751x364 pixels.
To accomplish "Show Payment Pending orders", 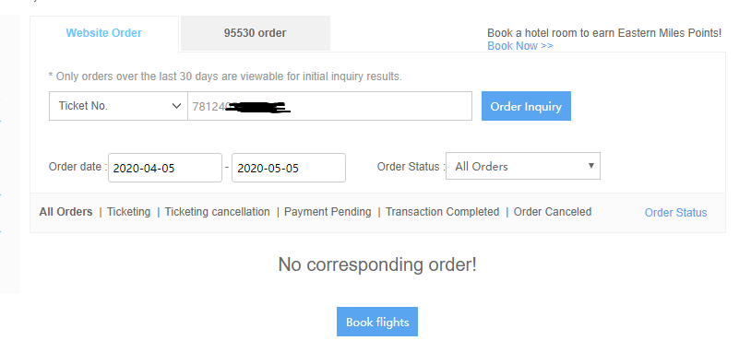I will coord(328,212).
